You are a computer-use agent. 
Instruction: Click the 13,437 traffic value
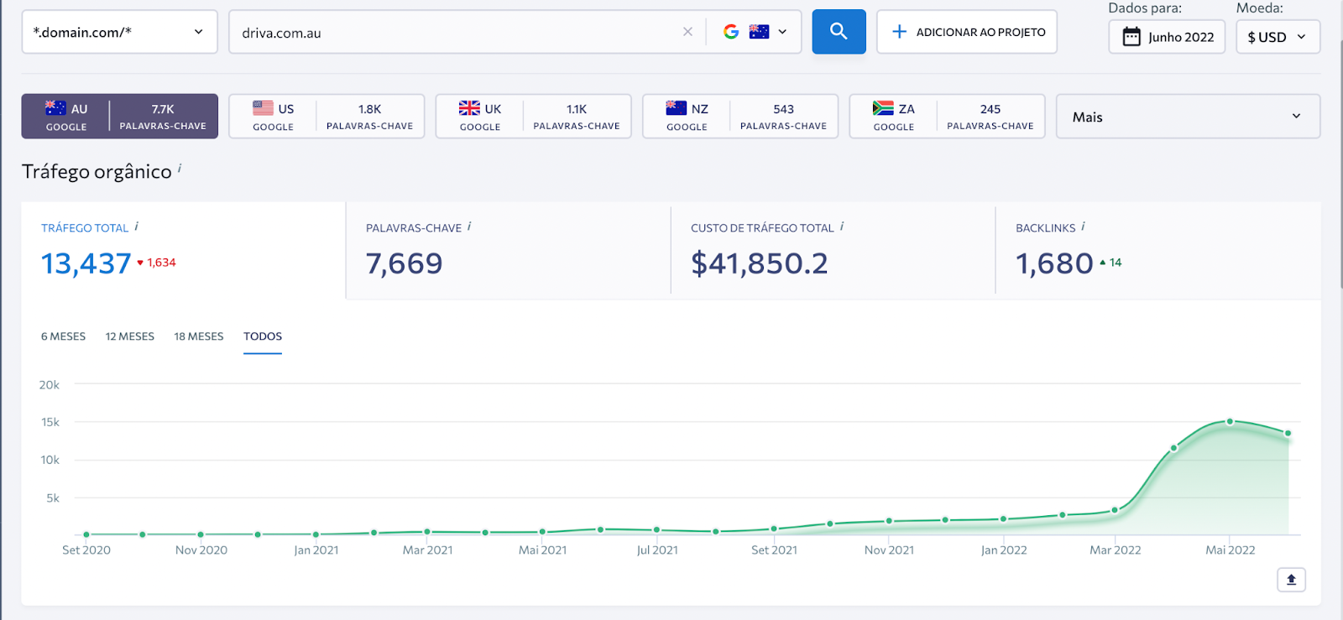point(86,263)
